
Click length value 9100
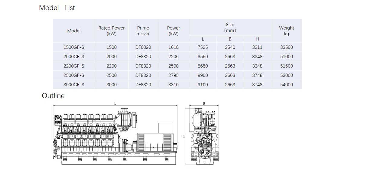(203, 84)
